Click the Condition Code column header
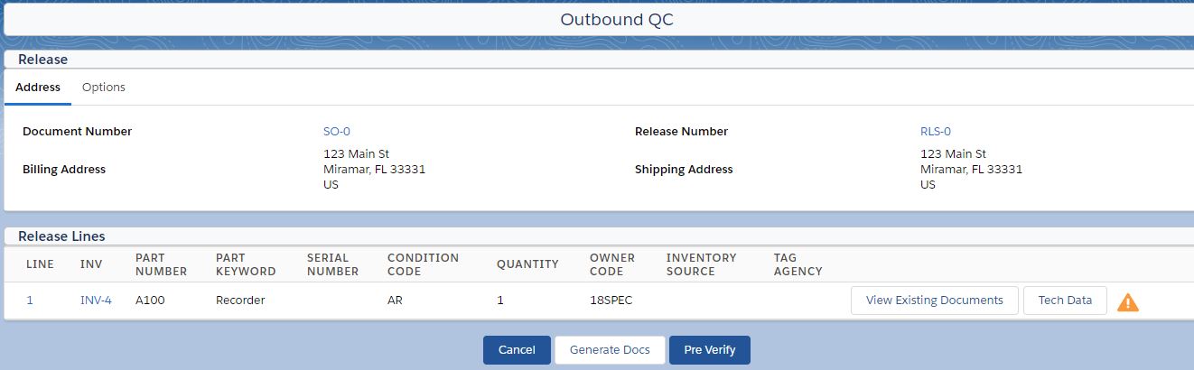The width and height of the screenshot is (1194, 370). (x=423, y=264)
